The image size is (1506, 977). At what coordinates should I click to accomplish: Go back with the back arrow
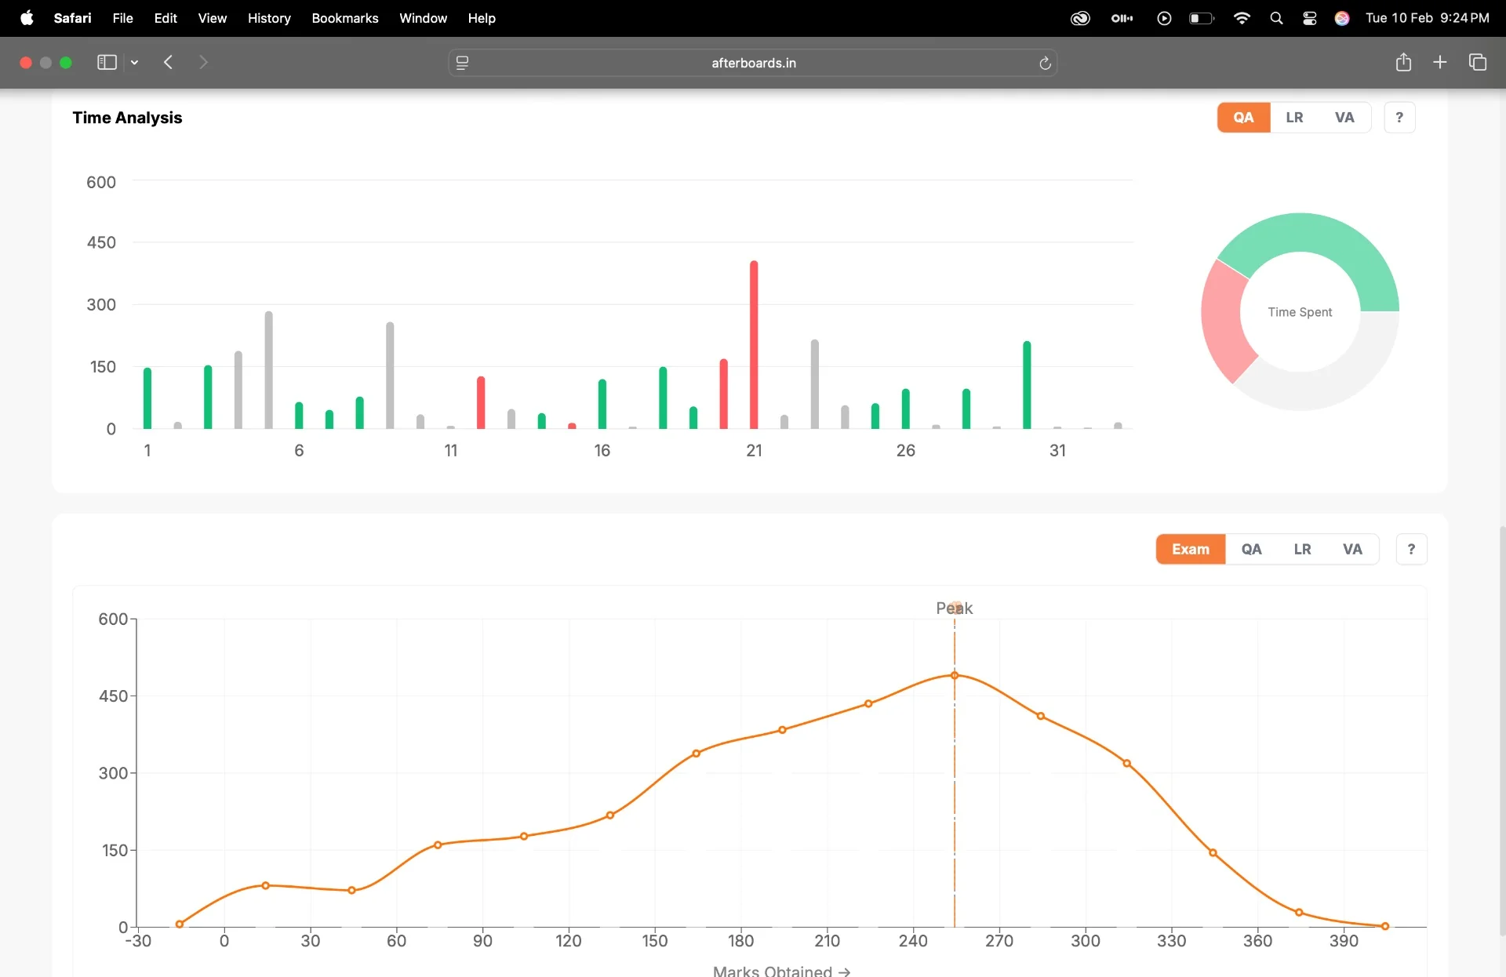pos(168,62)
